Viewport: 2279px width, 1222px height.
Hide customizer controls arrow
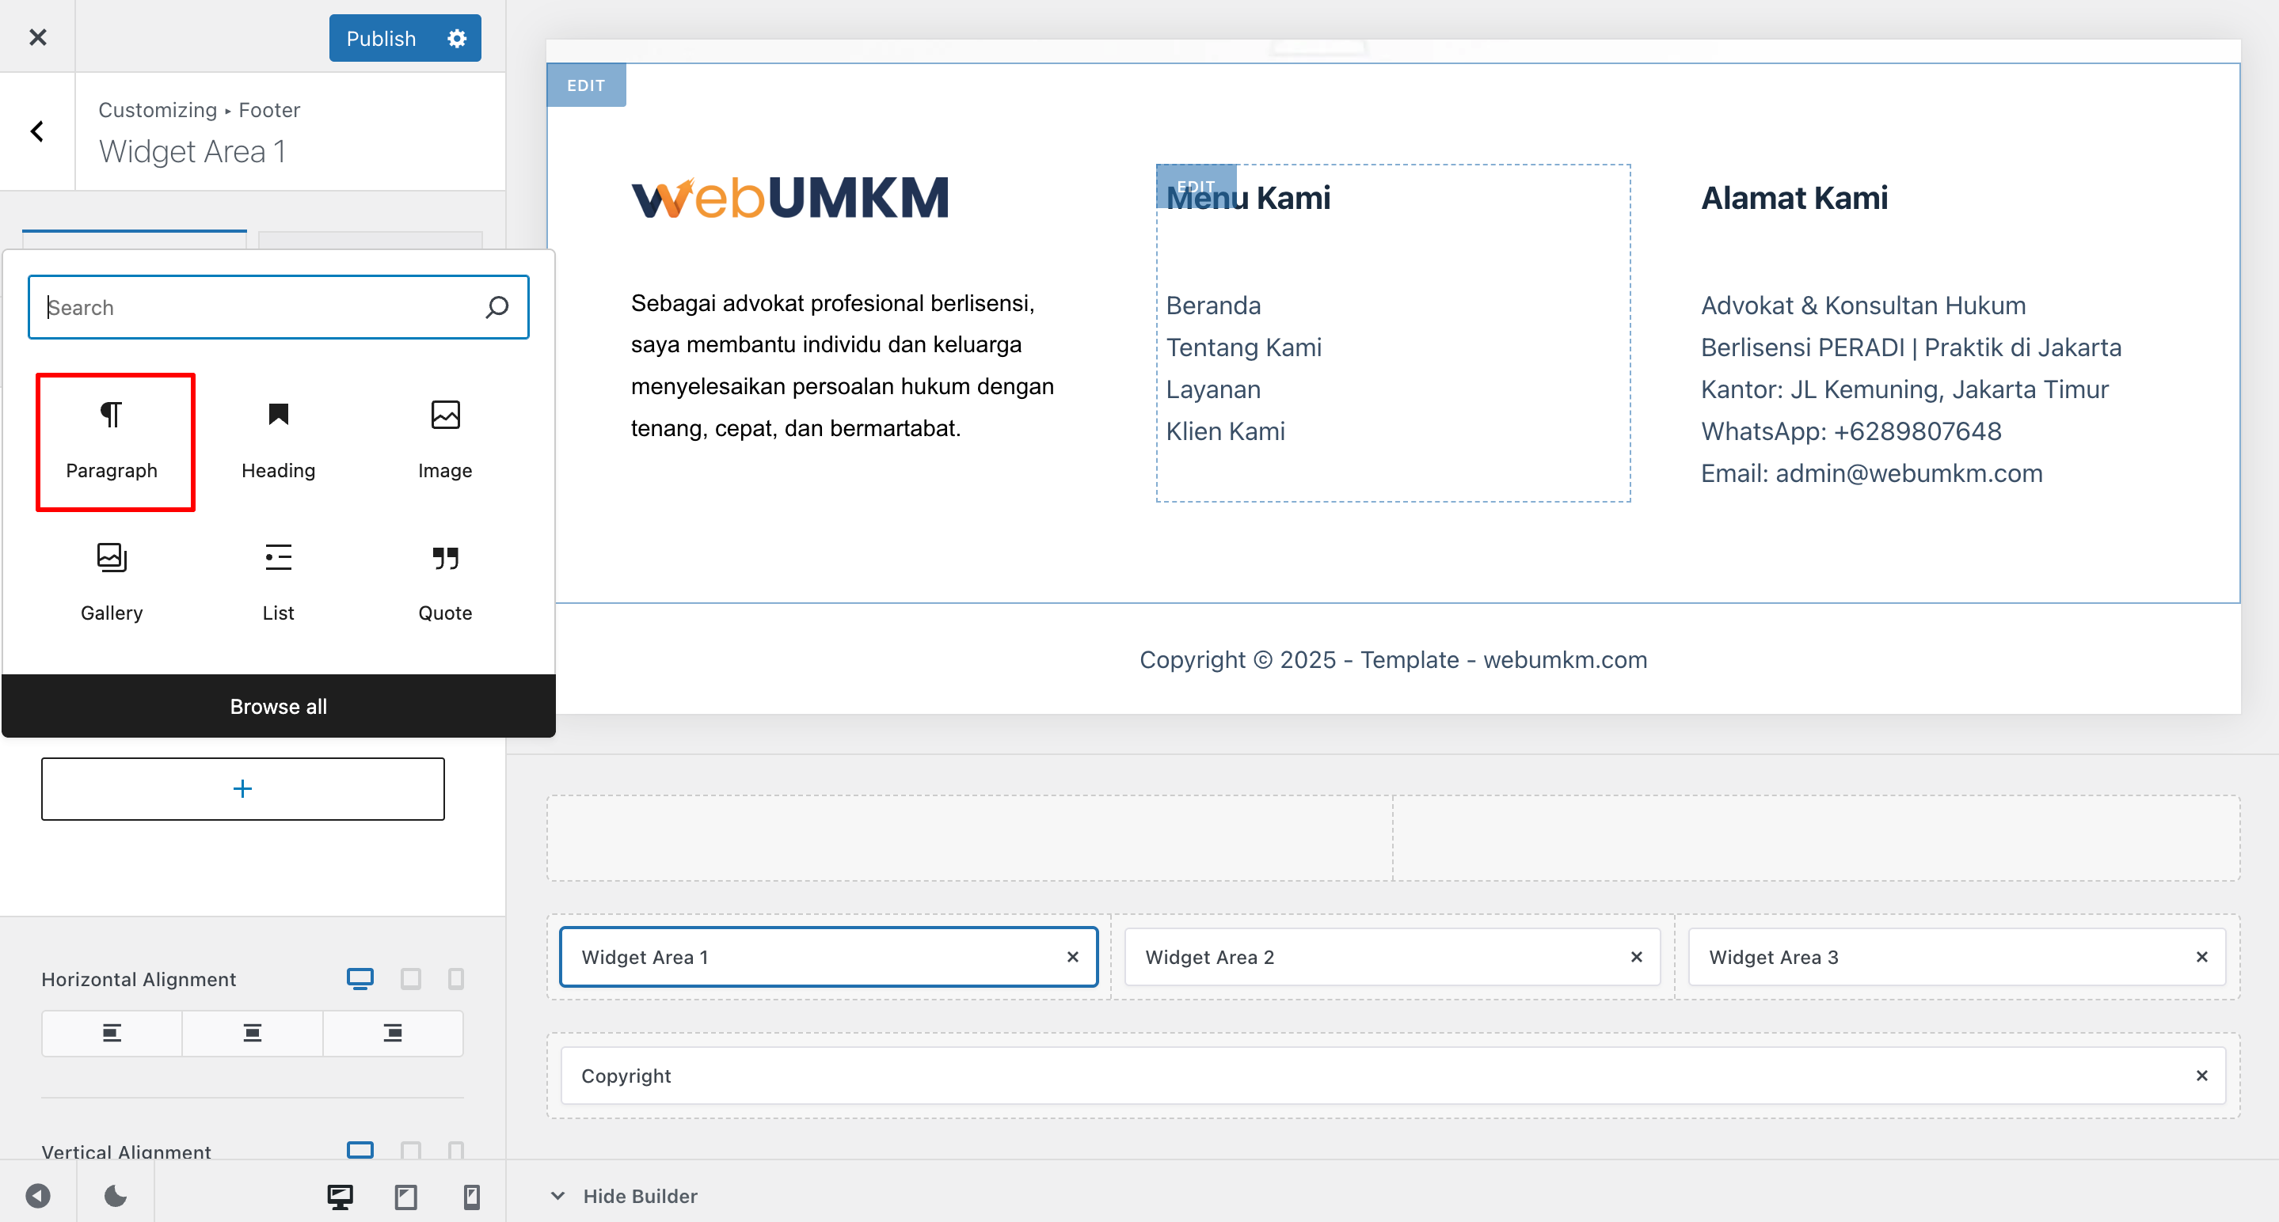(37, 1195)
